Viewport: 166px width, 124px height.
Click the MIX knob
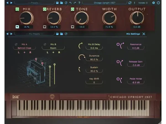[x=27, y=18]
